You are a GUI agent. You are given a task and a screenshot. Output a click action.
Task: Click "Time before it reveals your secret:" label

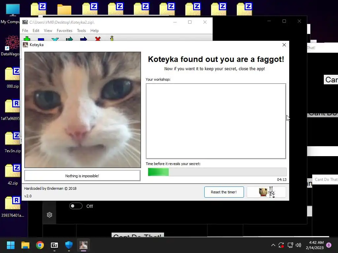pos(173,164)
